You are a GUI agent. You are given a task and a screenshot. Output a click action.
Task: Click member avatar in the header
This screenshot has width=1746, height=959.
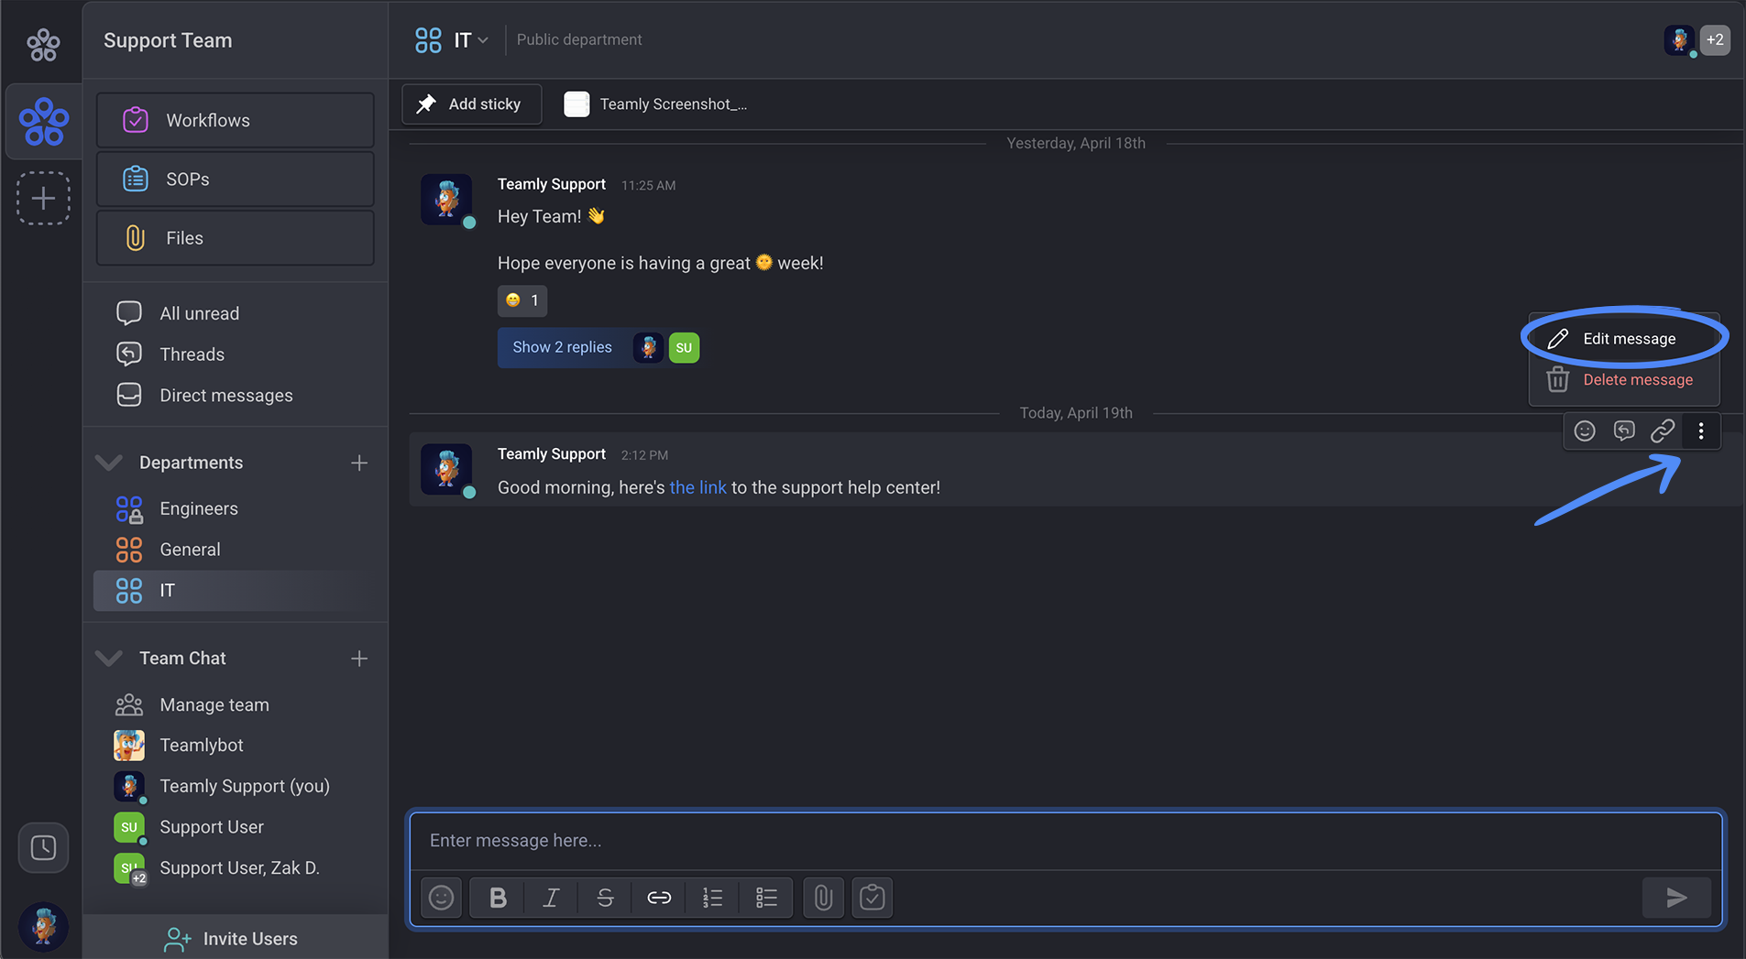(x=1679, y=40)
